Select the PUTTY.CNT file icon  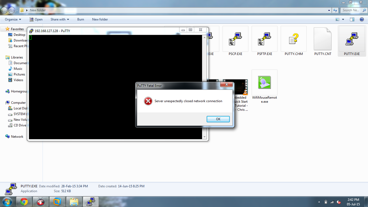(x=323, y=39)
